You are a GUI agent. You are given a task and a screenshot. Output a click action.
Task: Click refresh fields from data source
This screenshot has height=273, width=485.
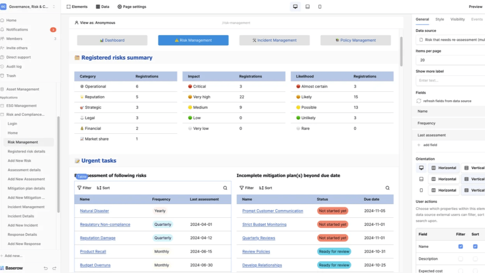click(x=444, y=101)
